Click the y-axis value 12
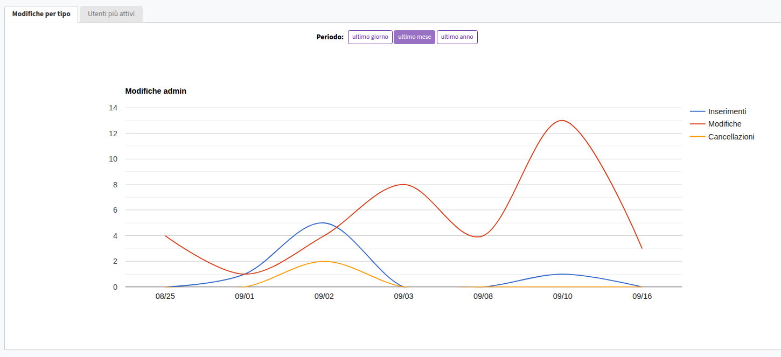This screenshot has width=781, height=357. (113, 133)
